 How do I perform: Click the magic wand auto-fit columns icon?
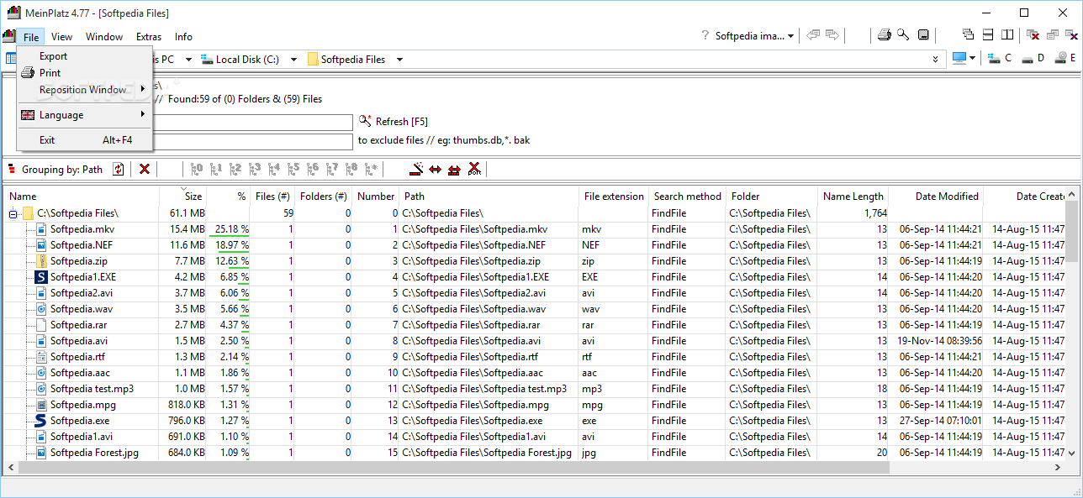[x=415, y=169]
